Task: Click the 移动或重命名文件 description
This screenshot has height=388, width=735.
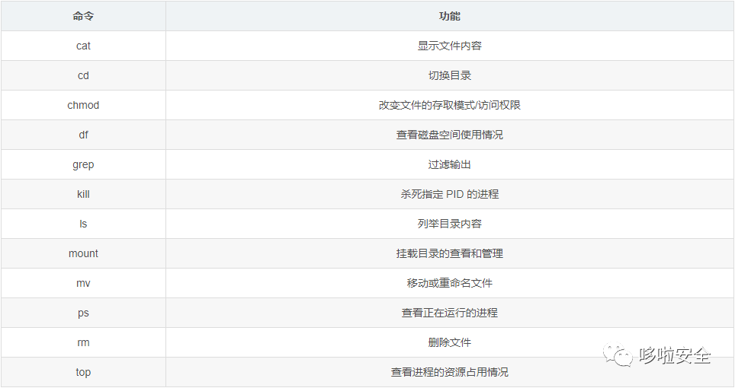Action: [x=450, y=283]
